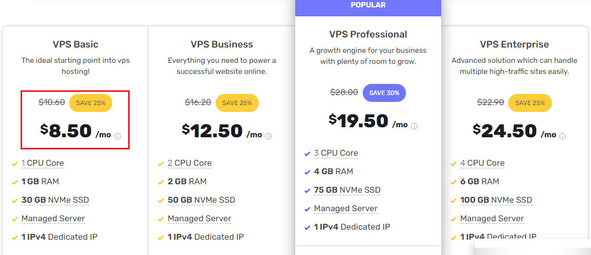Click 75 GB NVMe SSD feature link
The image size is (591, 255).
coord(347,190)
